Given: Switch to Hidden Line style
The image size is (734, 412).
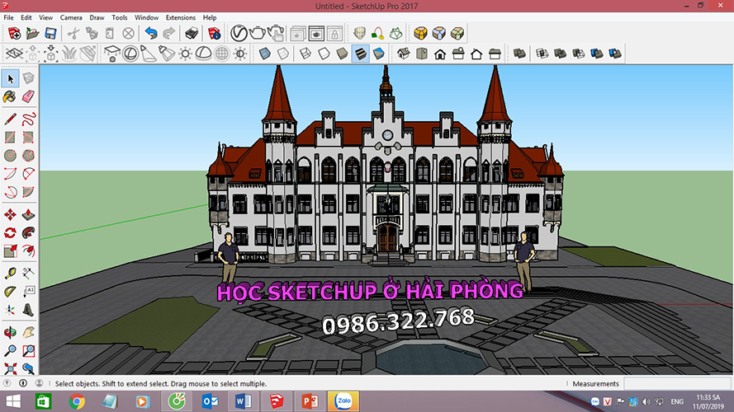Looking at the screenshot, I should (x=324, y=54).
